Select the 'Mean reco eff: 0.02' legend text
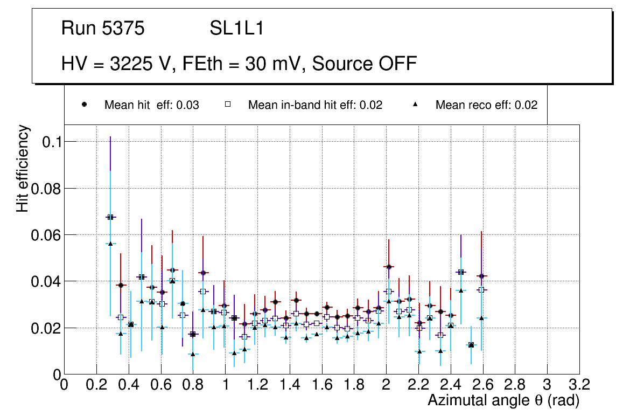 point(486,105)
